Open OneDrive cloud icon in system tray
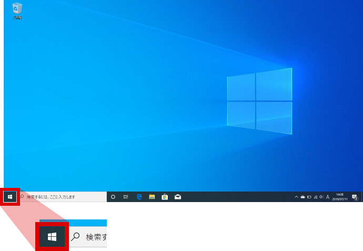Viewport: 363px width, 251px height. (x=302, y=197)
